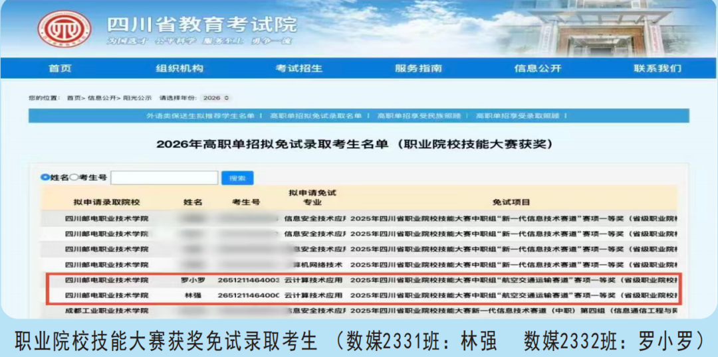Click the name cell 罗小罗
Image resolution: width=718 pixels, height=357 pixels.
coord(193,280)
